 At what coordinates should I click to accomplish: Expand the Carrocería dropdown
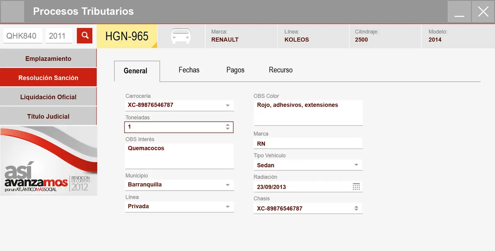pos(228,105)
